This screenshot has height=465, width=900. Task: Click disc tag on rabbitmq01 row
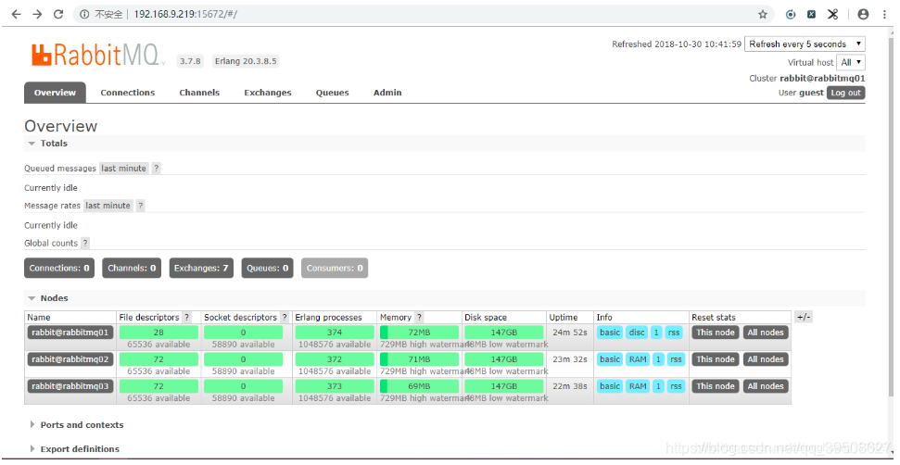[x=637, y=332]
